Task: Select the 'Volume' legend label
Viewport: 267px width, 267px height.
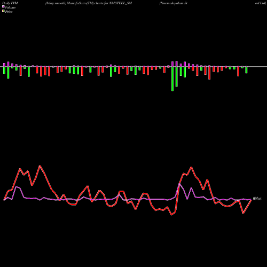Action: click(x=10, y=7)
